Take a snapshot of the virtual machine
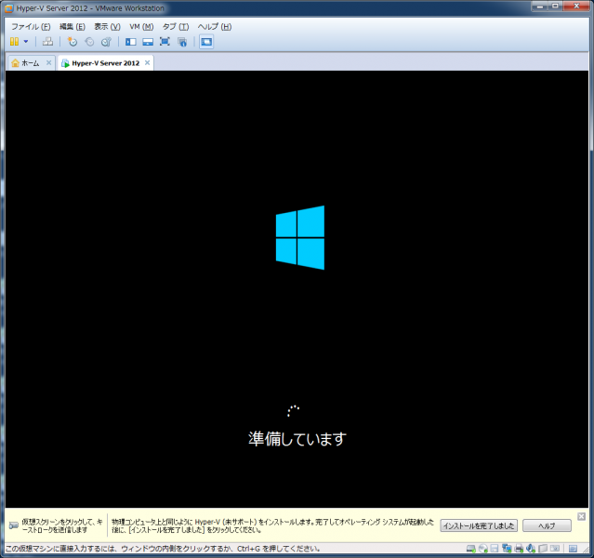594x558 pixels. tap(72, 41)
